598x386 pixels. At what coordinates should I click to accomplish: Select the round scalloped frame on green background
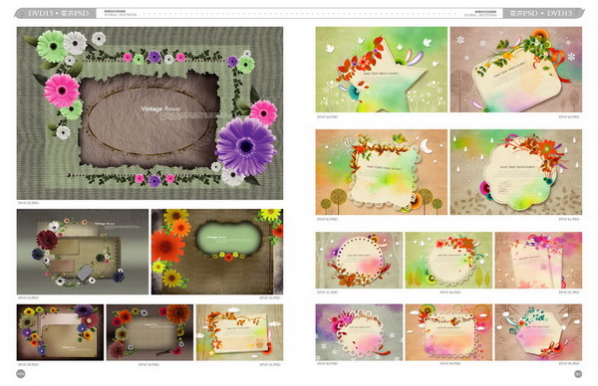tap(448, 261)
